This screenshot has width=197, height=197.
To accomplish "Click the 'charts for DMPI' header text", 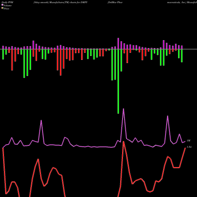I will (x=78, y=2).
